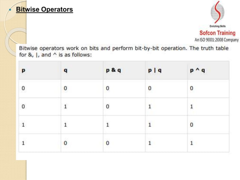Click the decorative circle ring on left
Viewport: 240px width, 180px height.
tap(16, 42)
